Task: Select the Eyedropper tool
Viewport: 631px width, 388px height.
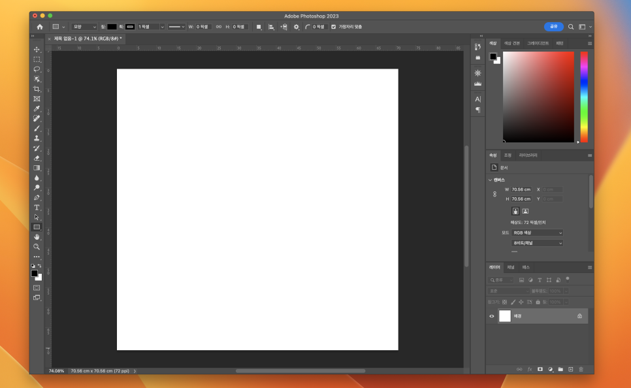Action: click(x=37, y=108)
